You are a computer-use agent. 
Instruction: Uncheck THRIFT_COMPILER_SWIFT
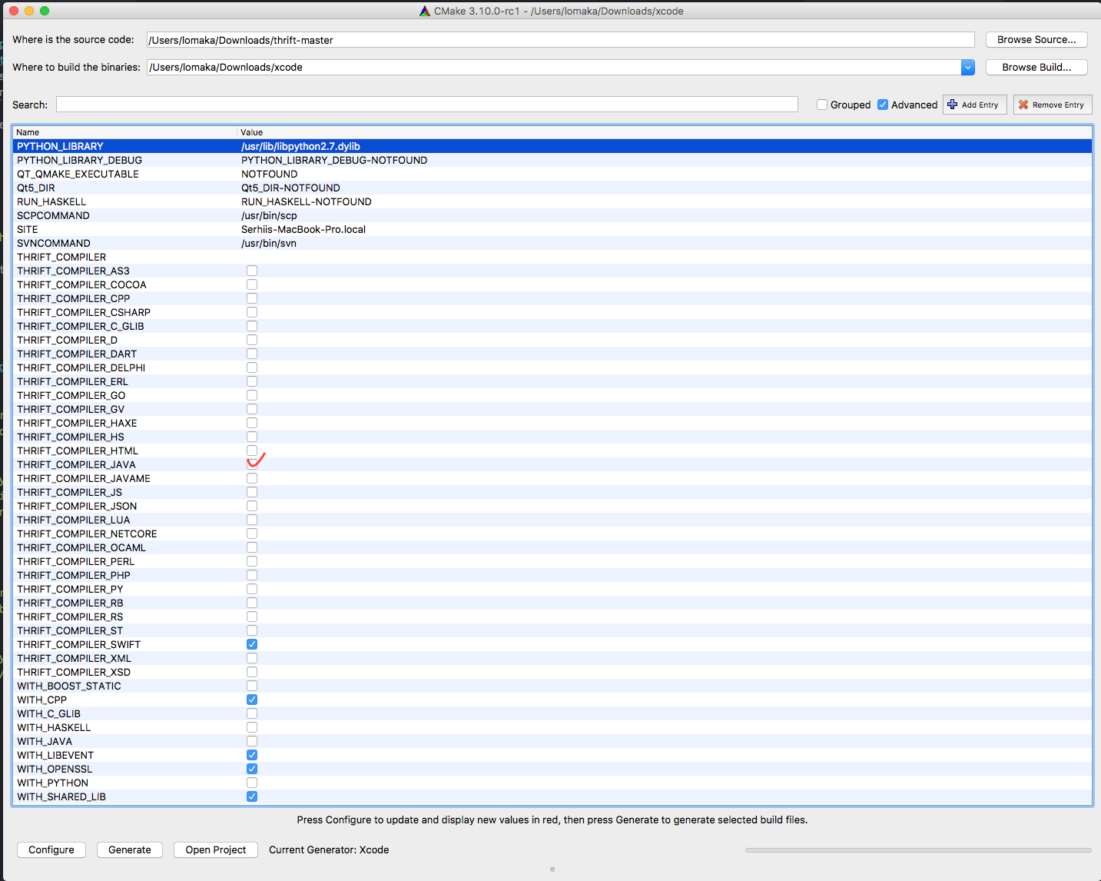click(252, 644)
